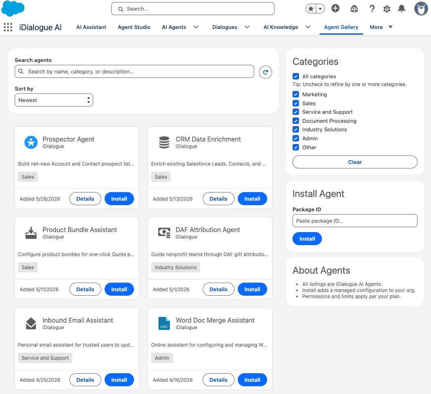Open the Notifications bell
The height and width of the screenshot is (394, 431).
coord(402,9)
